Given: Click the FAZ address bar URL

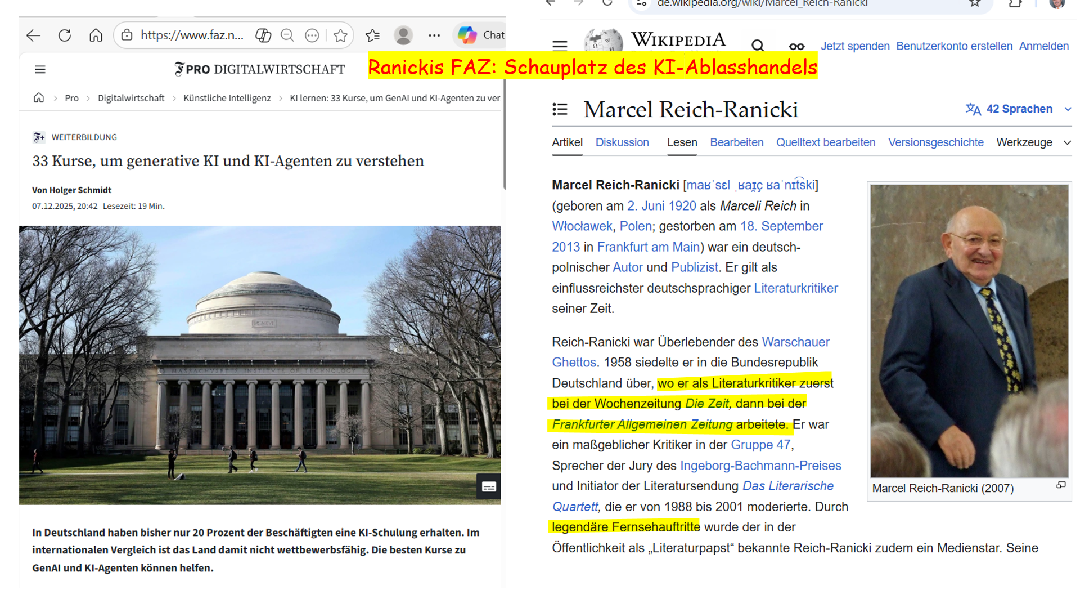Looking at the screenshot, I should coord(192,35).
